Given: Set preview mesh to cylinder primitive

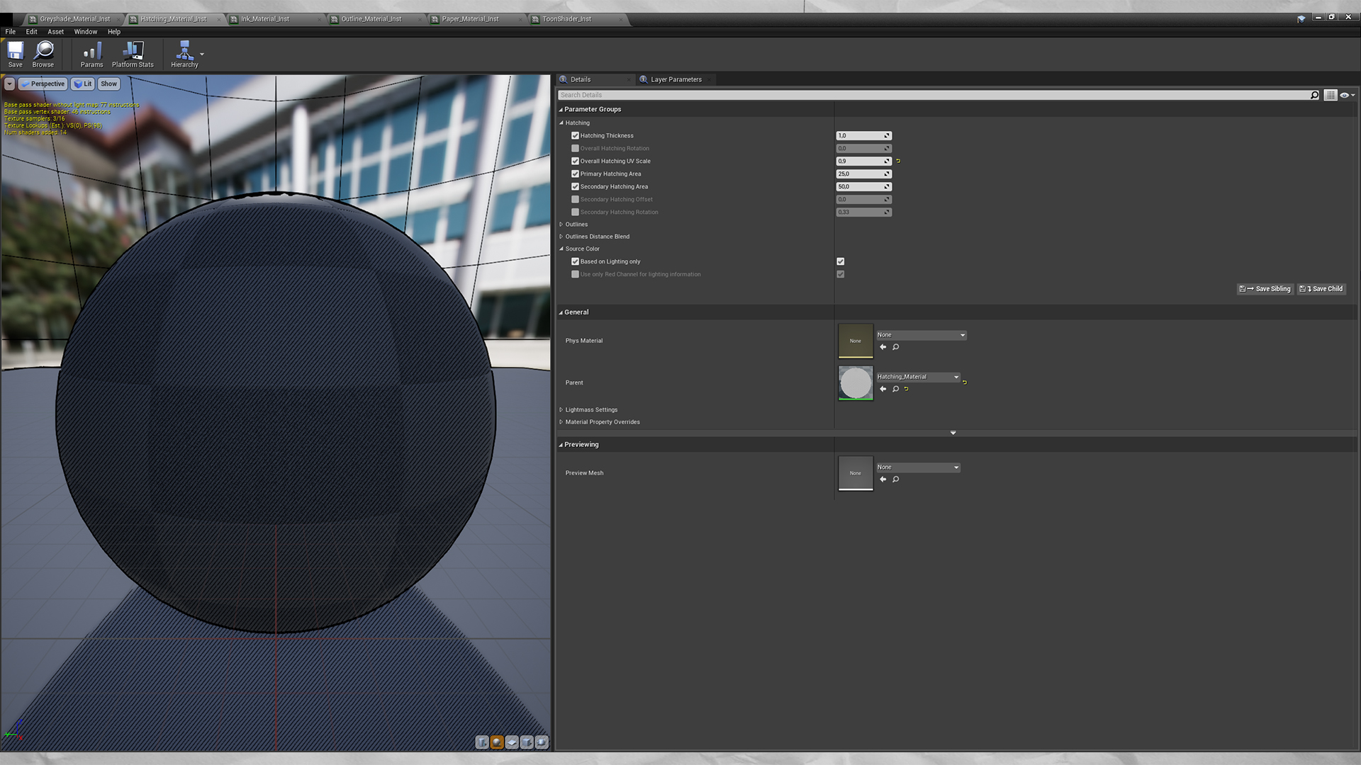Looking at the screenshot, I should pos(482,742).
